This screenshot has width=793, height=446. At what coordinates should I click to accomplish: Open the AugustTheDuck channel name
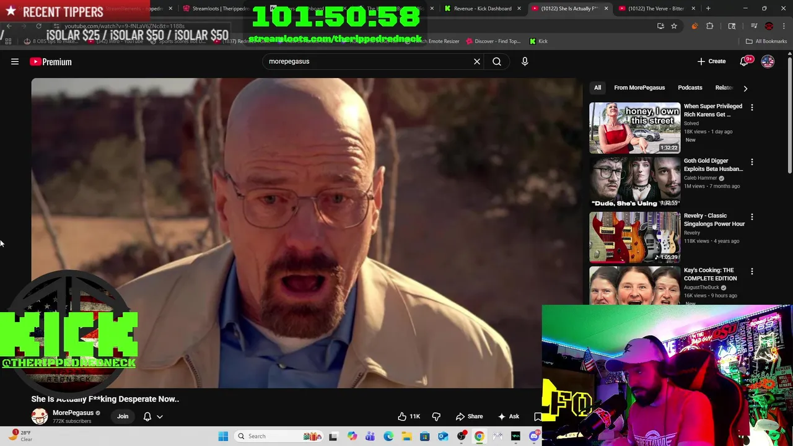click(x=701, y=287)
